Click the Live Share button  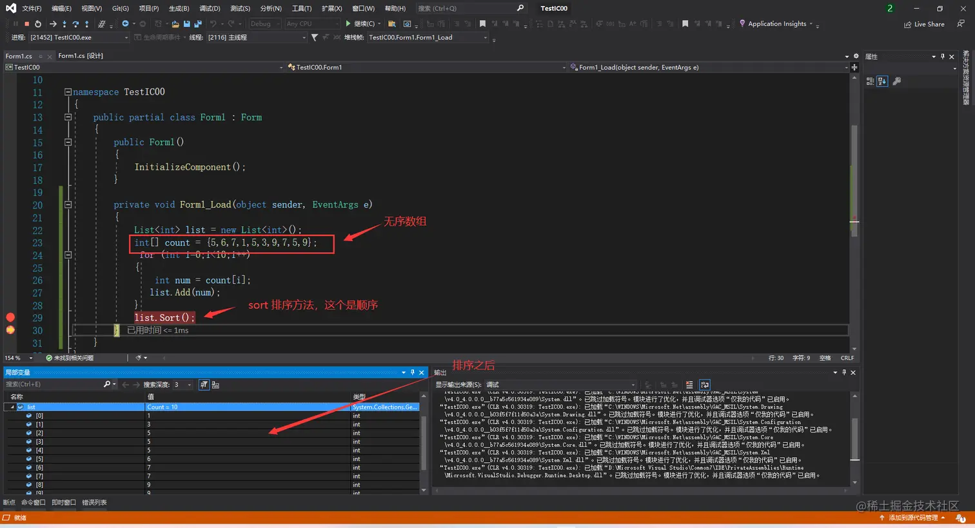coord(924,24)
